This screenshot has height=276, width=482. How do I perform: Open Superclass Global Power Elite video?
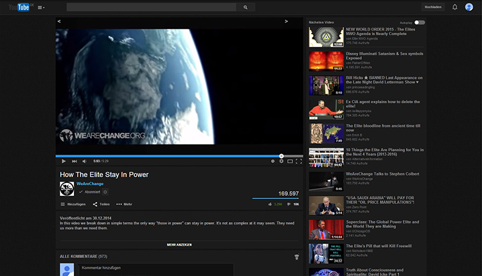(382, 224)
